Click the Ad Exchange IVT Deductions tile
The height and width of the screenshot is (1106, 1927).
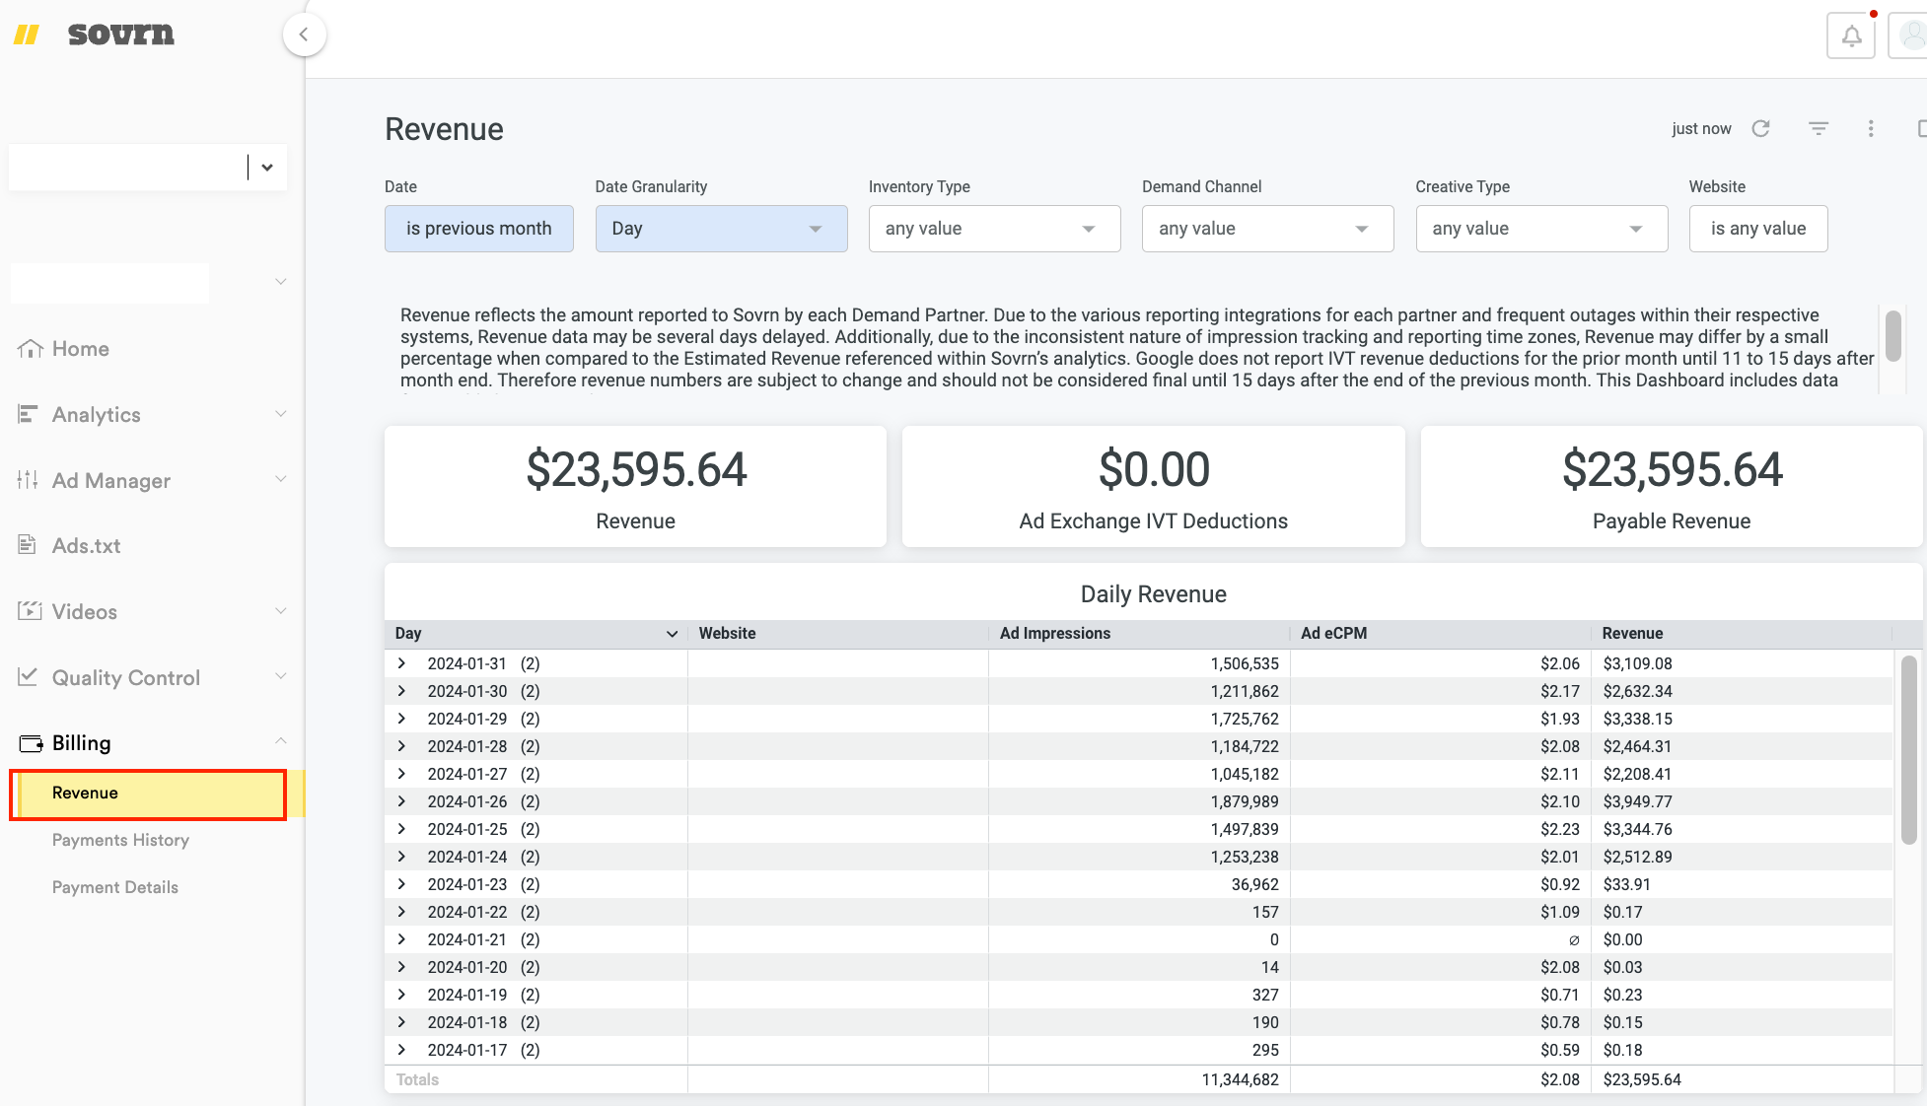(x=1154, y=487)
